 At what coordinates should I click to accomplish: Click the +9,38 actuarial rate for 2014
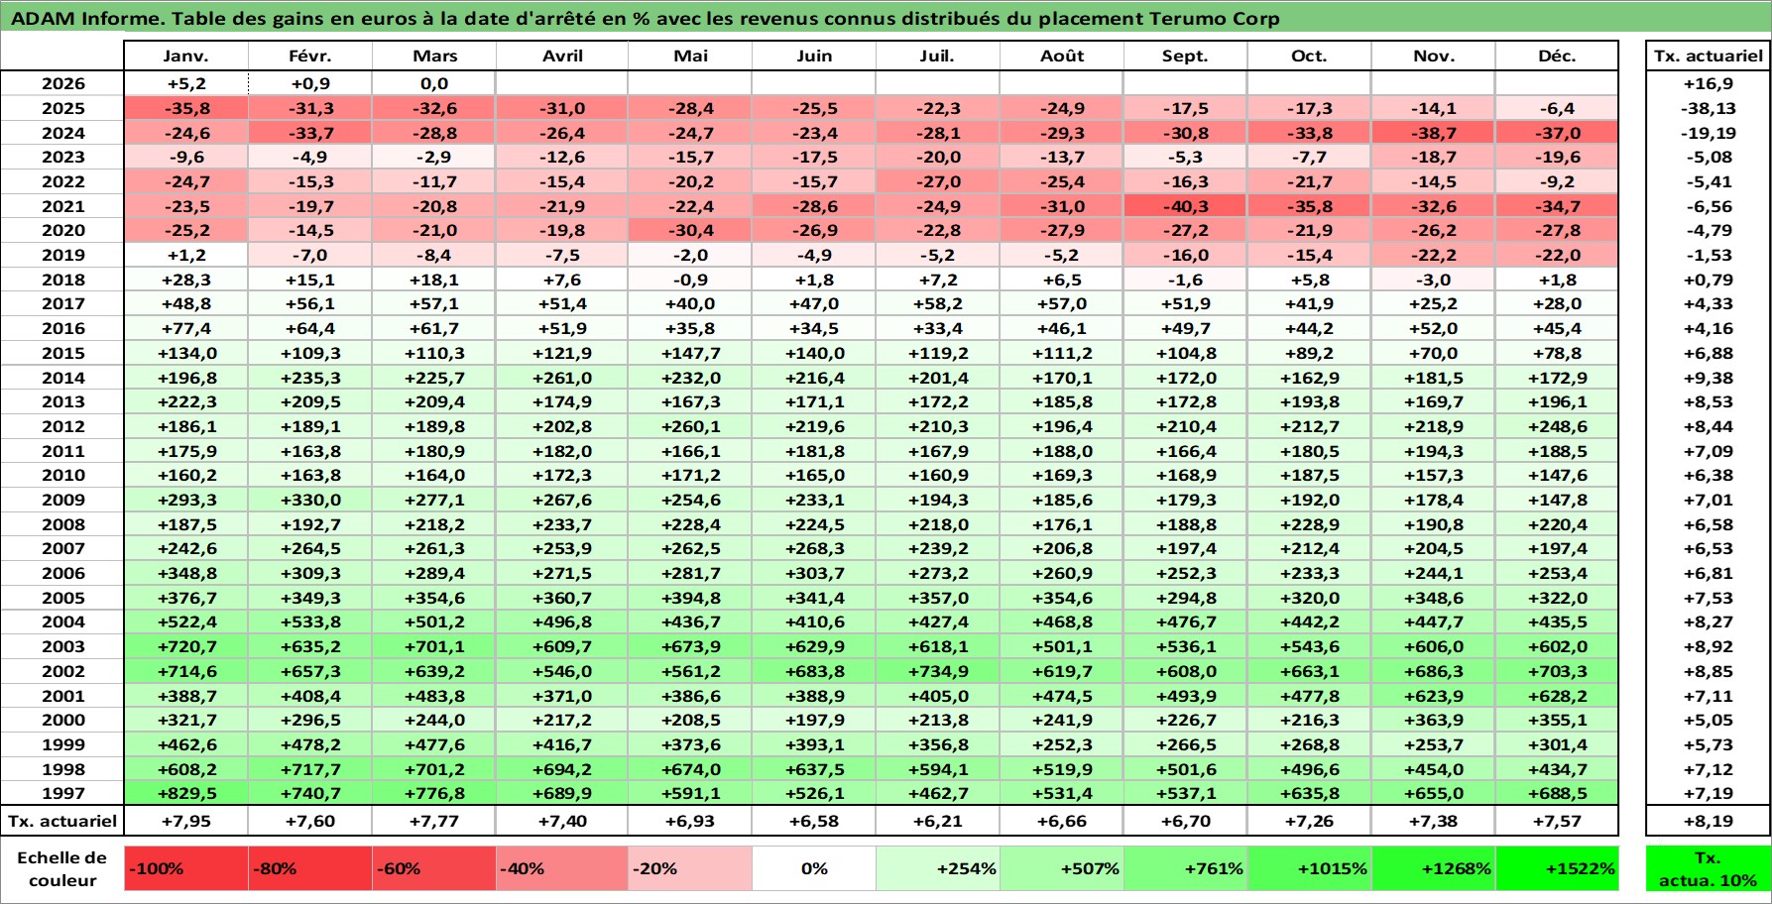(x=1708, y=378)
